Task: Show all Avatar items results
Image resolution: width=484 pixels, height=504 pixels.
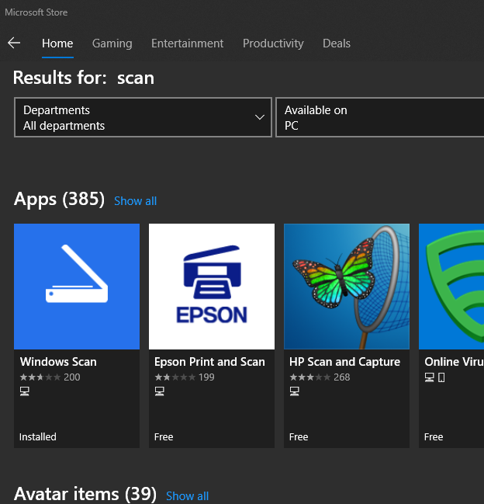Action: click(187, 496)
